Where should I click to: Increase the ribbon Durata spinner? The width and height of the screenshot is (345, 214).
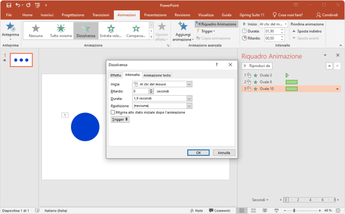(x=282, y=30)
